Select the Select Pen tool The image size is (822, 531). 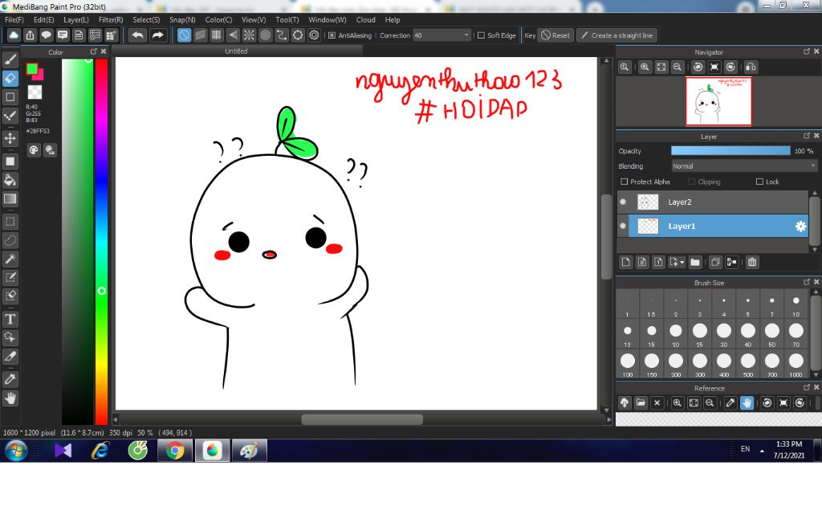[10, 277]
